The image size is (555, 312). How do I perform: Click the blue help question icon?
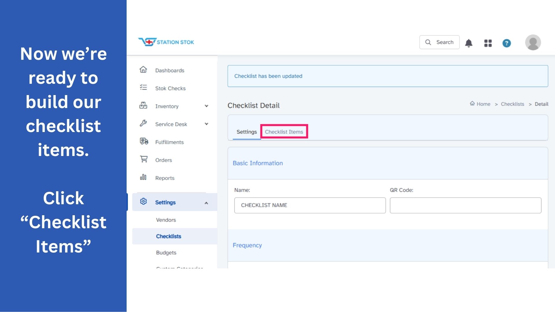(x=506, y=43)
